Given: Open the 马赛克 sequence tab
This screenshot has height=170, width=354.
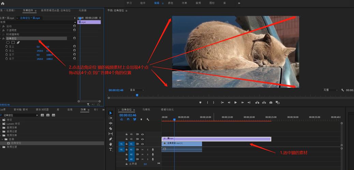Looking at the screenshot, I should pyautogui.click(x=146, y=110).
